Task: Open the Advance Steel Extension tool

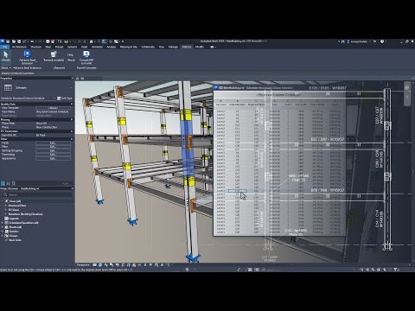Action: tap(28, 58)
